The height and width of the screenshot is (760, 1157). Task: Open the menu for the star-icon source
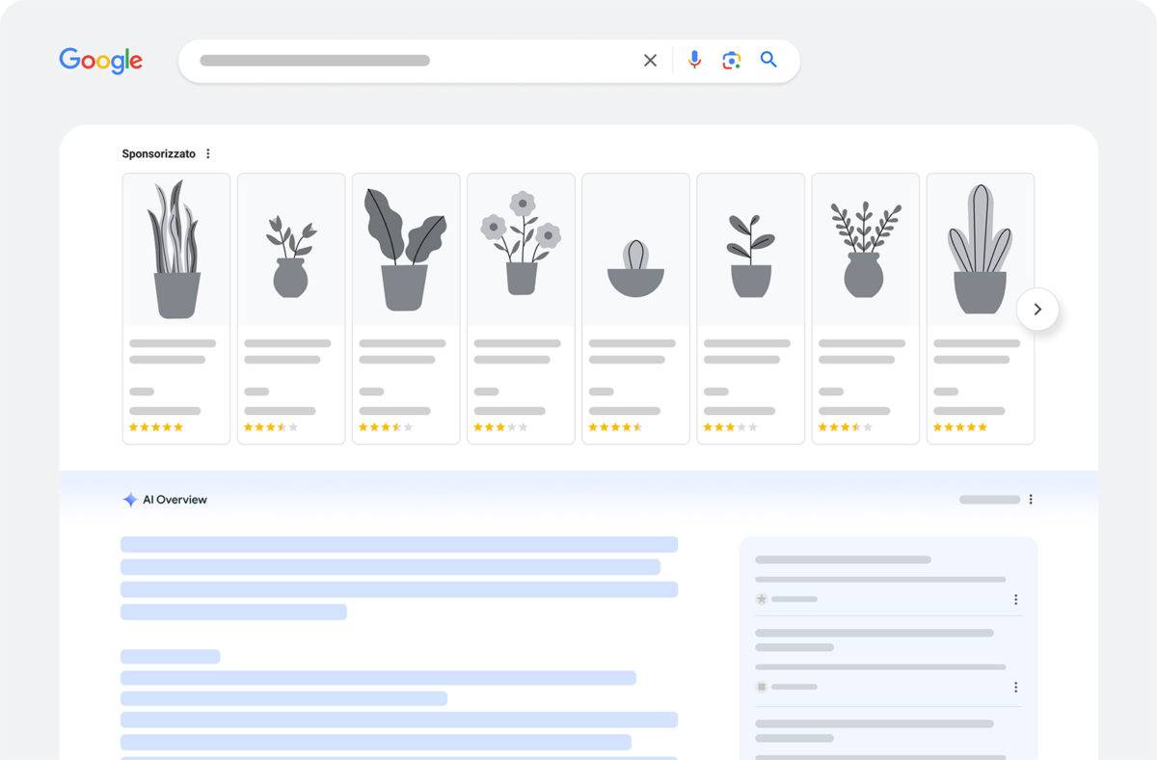pos(1015,600)
